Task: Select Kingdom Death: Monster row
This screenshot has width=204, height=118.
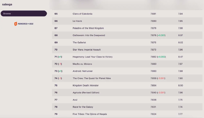Action: (x=127, y=85)
